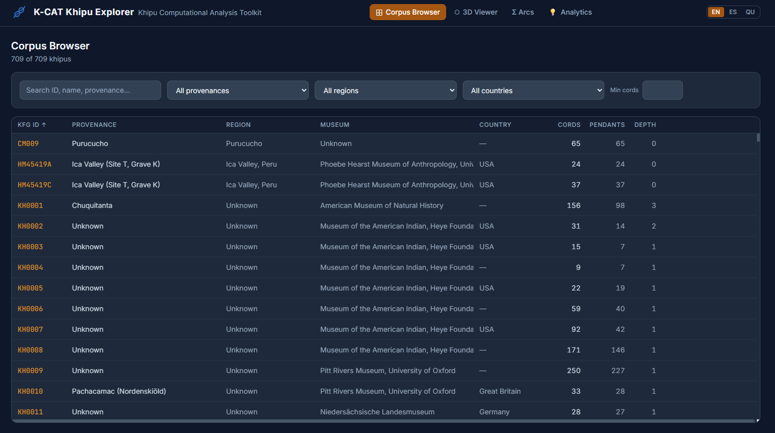Sort table by Cords column

[x=569, y=125]
